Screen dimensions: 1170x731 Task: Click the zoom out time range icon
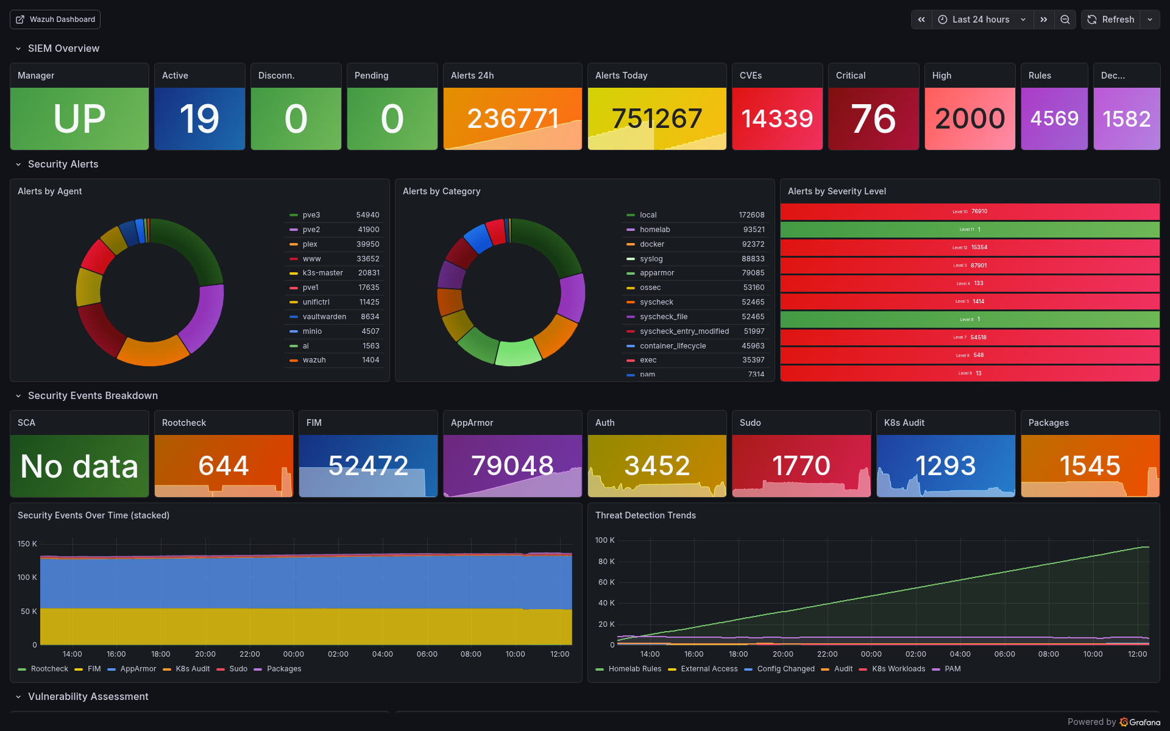(x=1065, y=19)
